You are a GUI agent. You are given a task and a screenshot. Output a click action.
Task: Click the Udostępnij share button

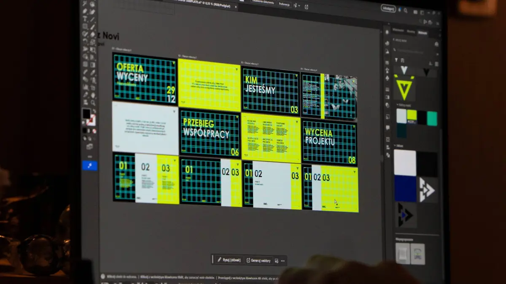pos(388,8)
